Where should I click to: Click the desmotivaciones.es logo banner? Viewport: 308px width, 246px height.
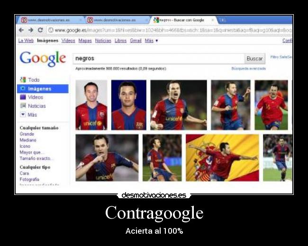point(154,195)
